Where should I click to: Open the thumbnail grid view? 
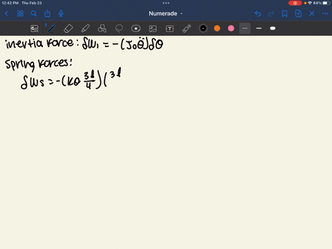coord(20,14)
